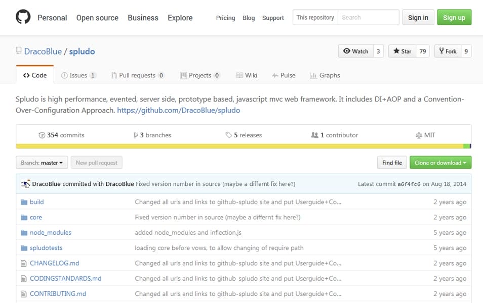Expand the truncated commit message for CODINGSTANDARDS.md
The image size is (483, 303).
pos(339,278)
